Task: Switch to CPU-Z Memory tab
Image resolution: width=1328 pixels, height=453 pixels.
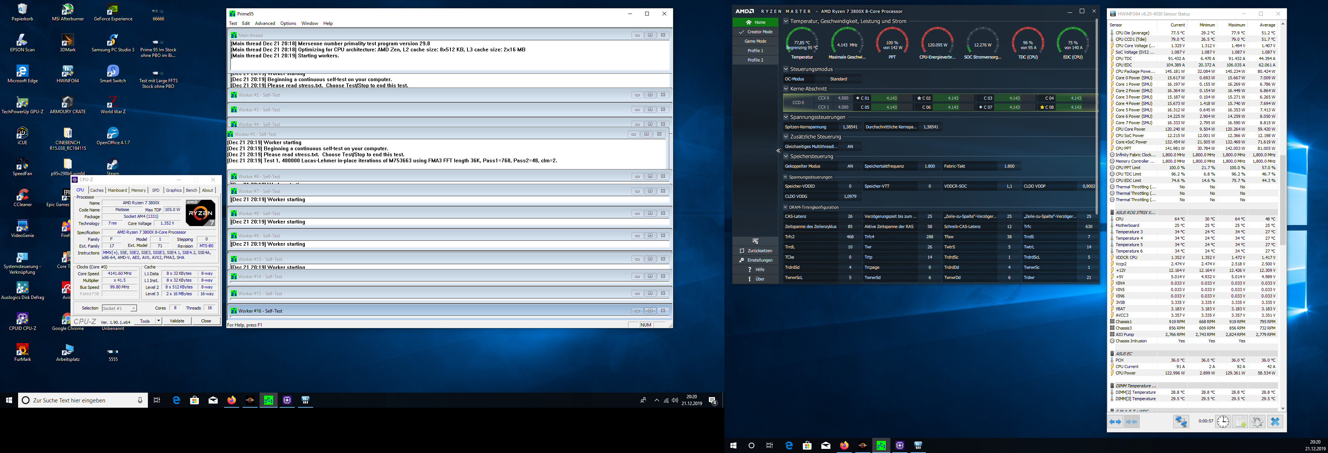Action: click(x=138, y=190)
